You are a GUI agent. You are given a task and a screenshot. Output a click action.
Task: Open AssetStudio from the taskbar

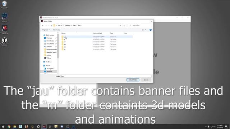[x=44, y=126]
